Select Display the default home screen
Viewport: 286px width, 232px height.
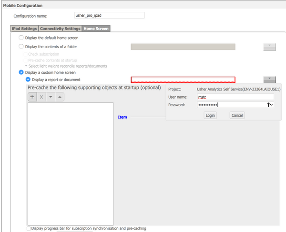point(21,38)
